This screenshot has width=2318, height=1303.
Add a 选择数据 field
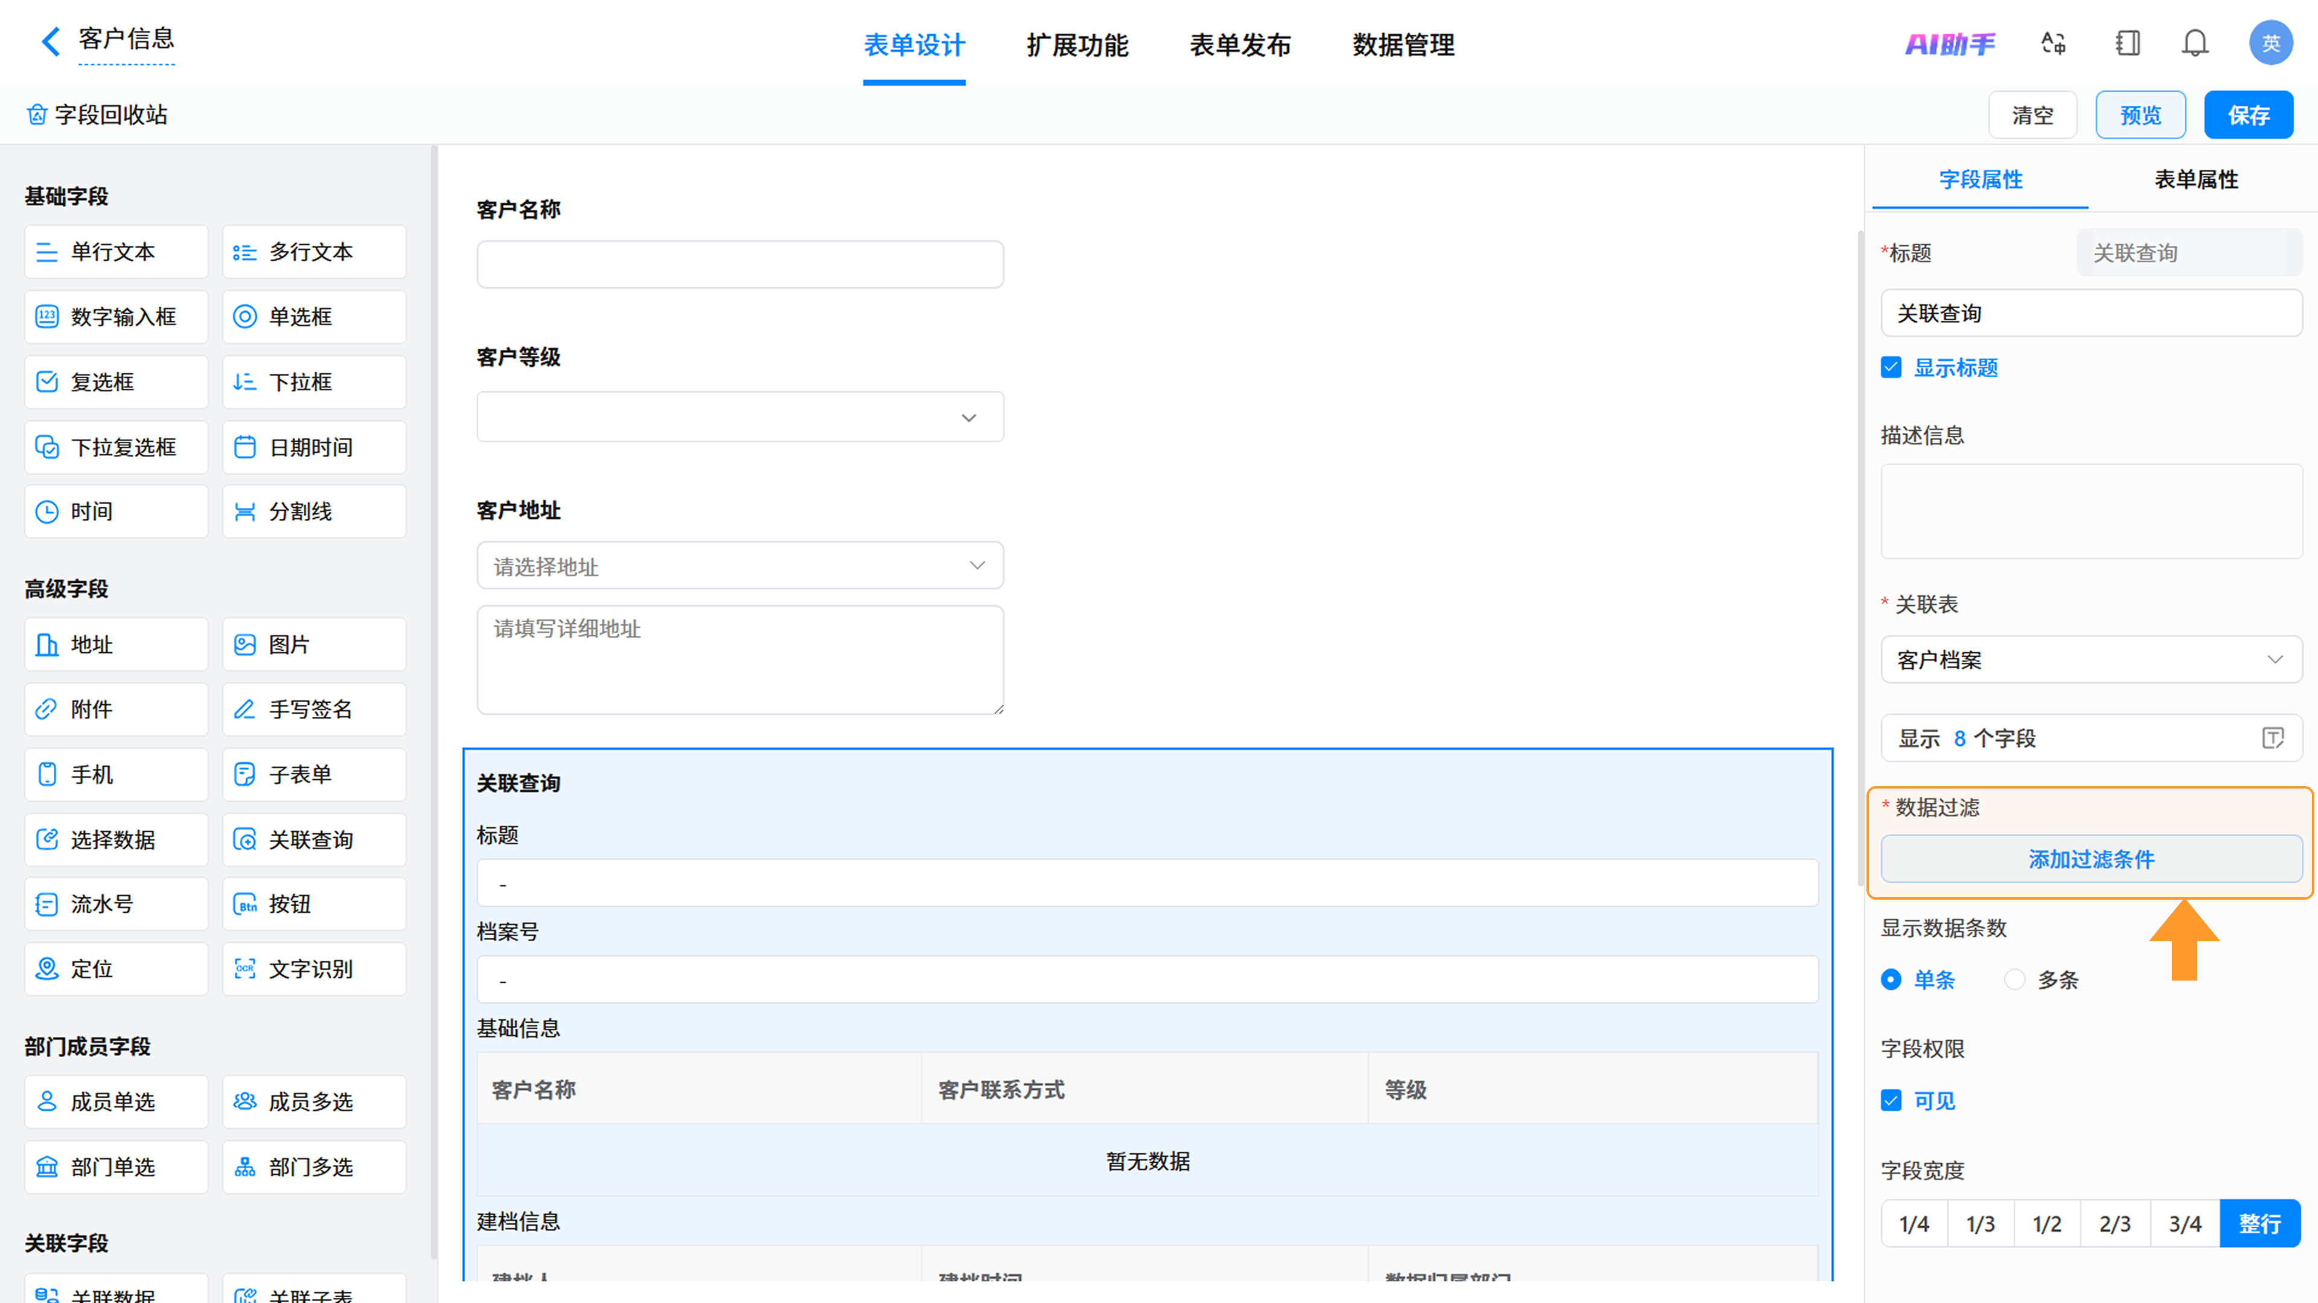[x=116, y=839]
